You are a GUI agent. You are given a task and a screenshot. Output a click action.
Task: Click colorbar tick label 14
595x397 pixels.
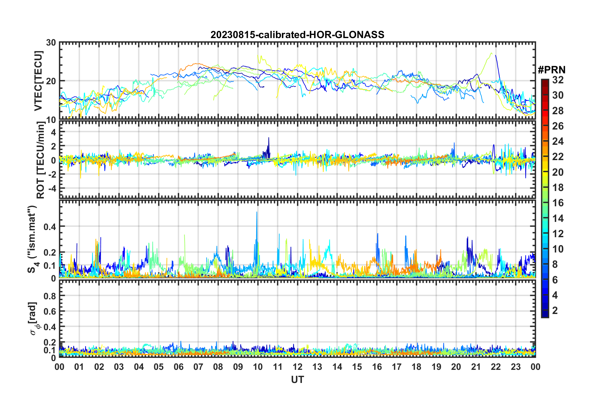[558, 218]
